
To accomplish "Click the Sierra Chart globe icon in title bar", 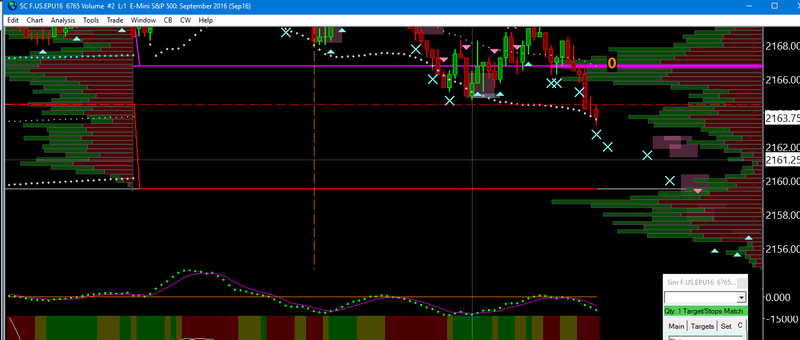I will (x=11, y=6).
